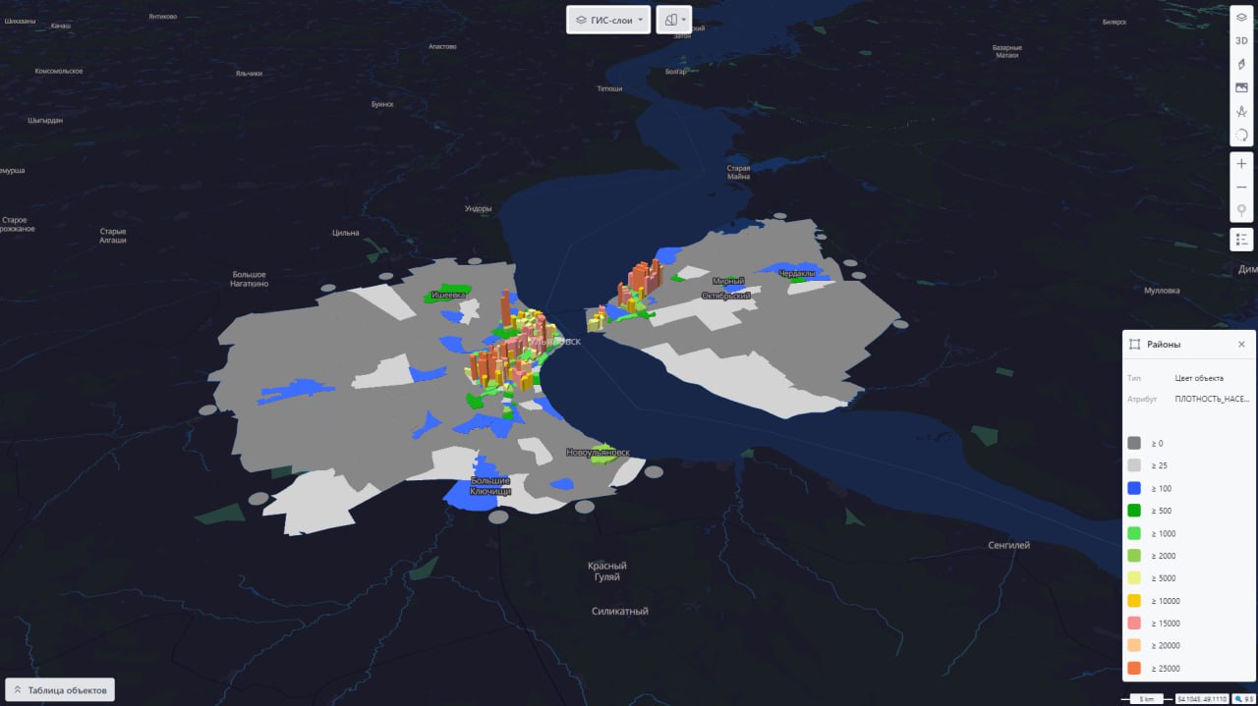Click the Шыгырдан map label

tap(45, 121)
